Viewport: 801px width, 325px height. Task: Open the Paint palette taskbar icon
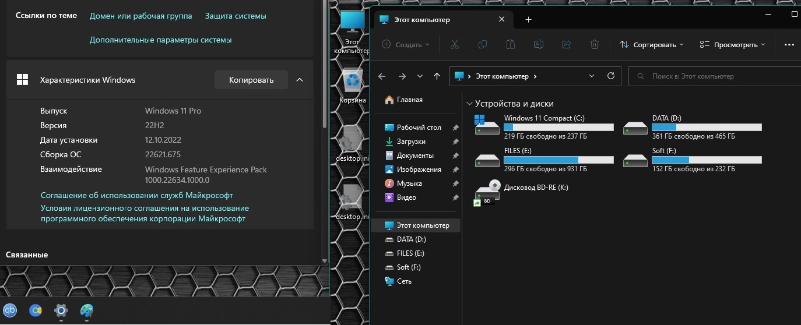click(86, 310)
